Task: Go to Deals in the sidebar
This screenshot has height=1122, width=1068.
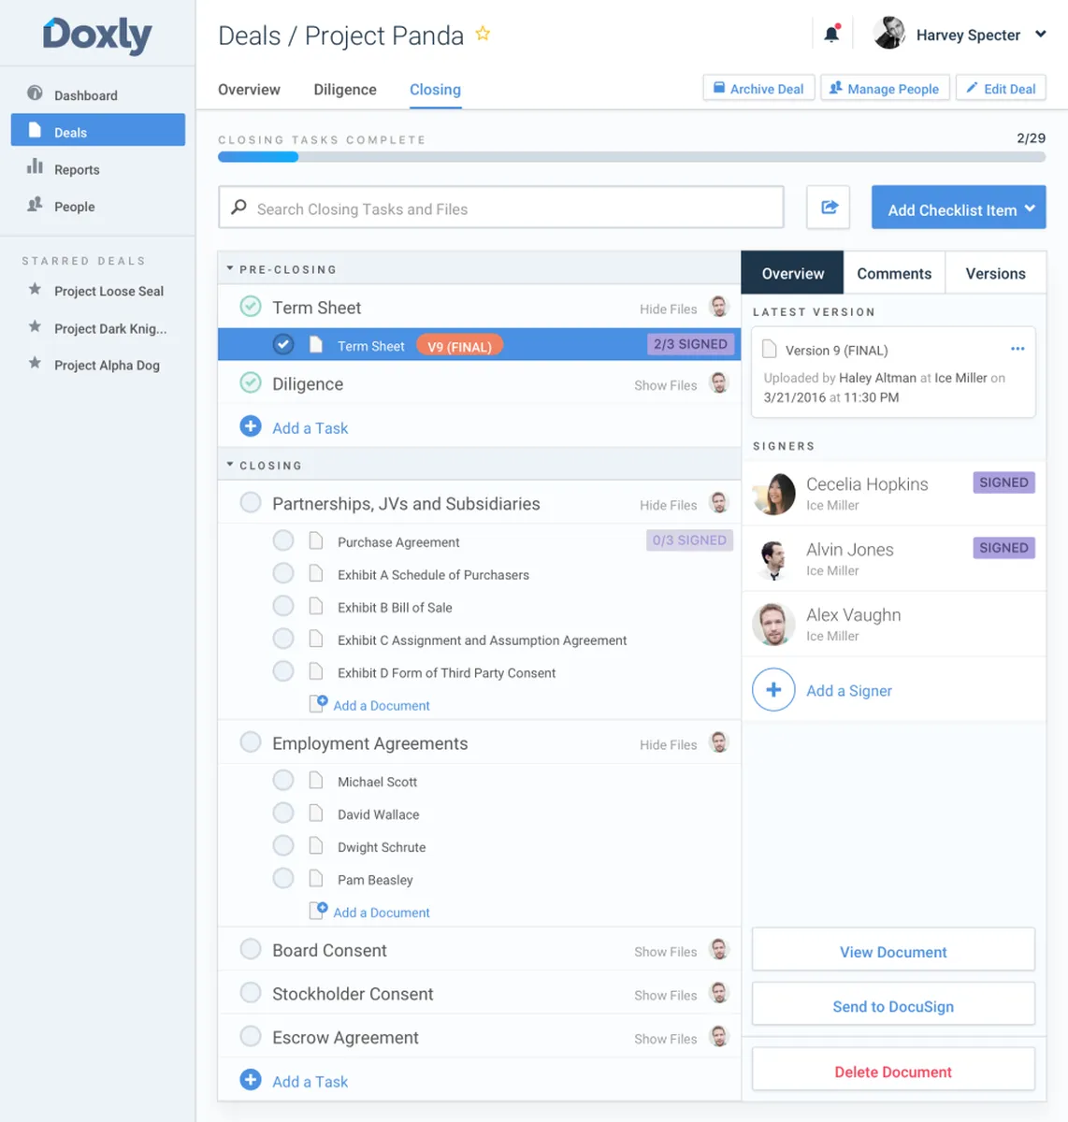Action: (97, 130)
